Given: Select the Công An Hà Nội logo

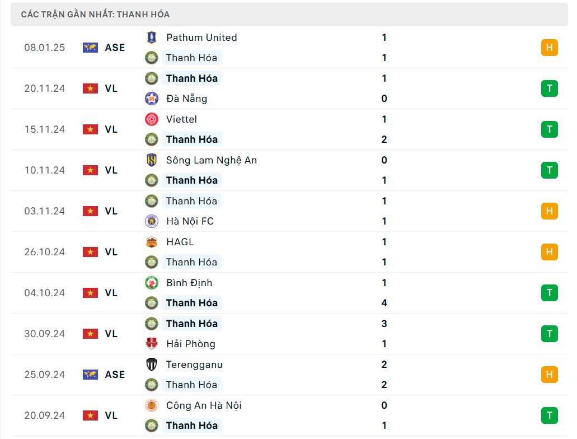Looking at the screenshot, I should 151,405.
